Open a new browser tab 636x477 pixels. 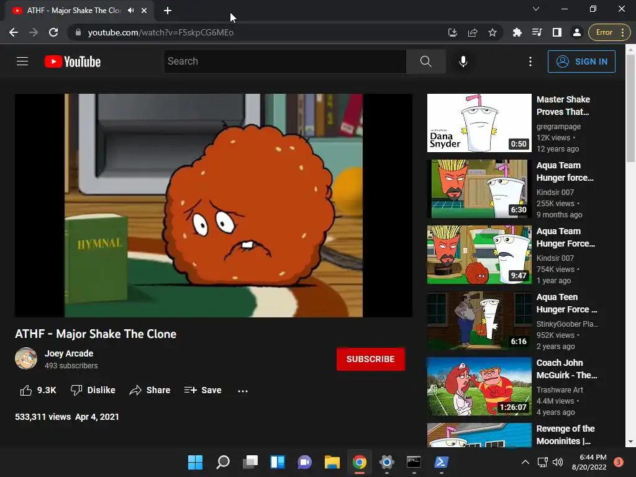[168, 11]
